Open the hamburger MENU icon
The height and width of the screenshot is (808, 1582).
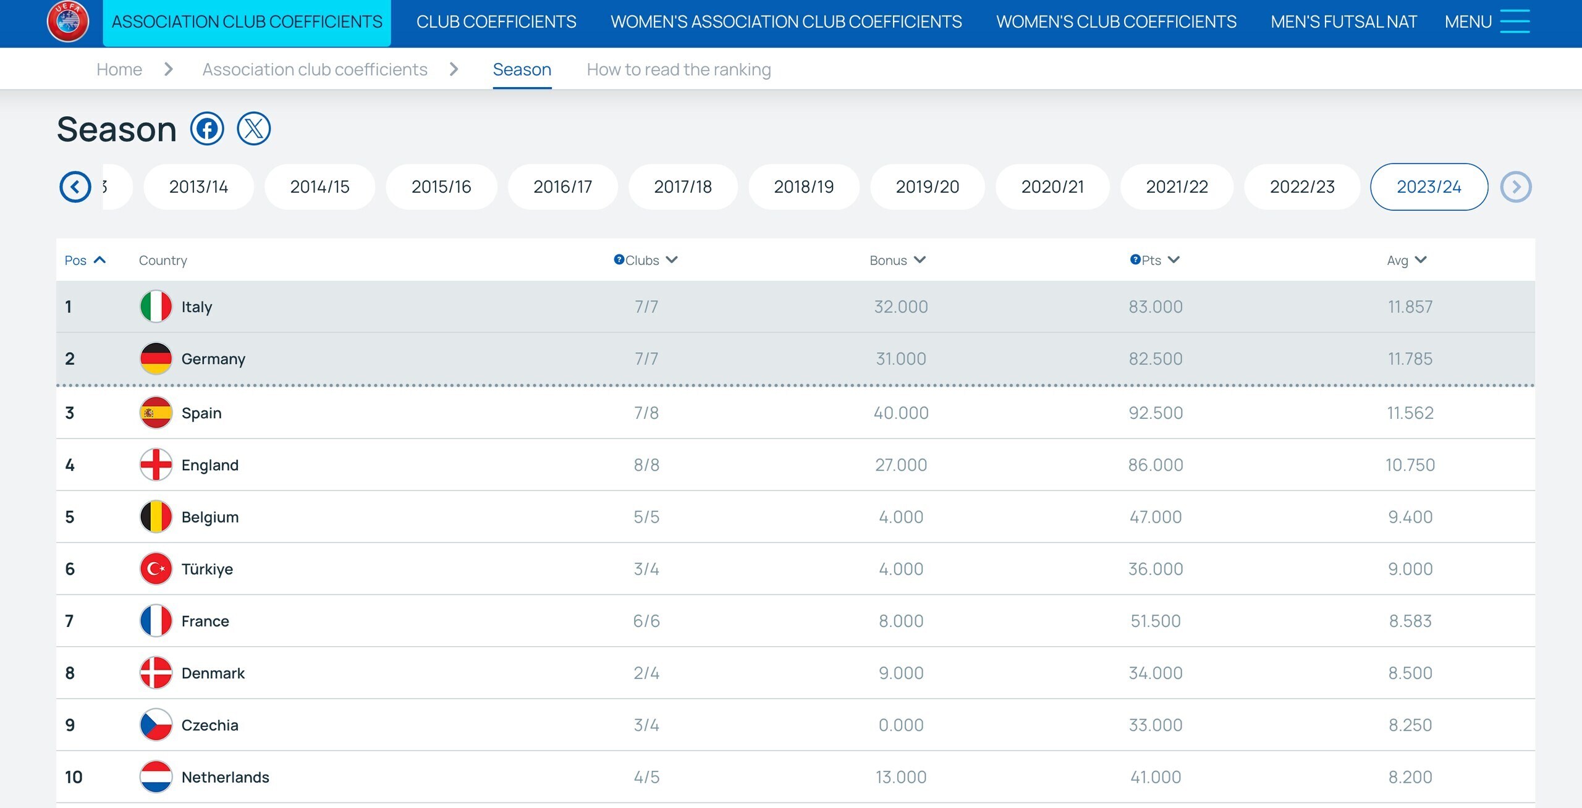tap(1515, 22)
